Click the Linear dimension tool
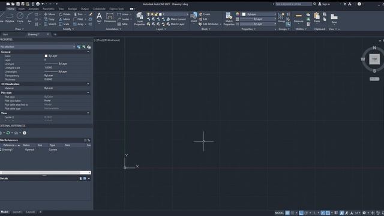 (124, 14)
